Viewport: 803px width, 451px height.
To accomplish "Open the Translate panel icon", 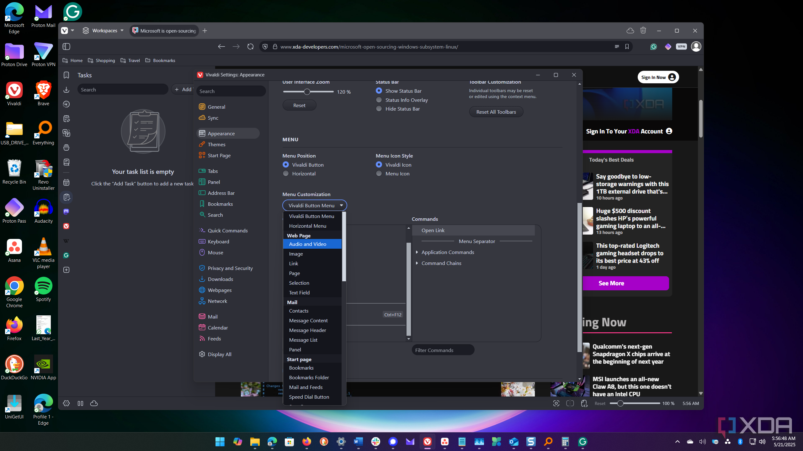I will point(66,133).
